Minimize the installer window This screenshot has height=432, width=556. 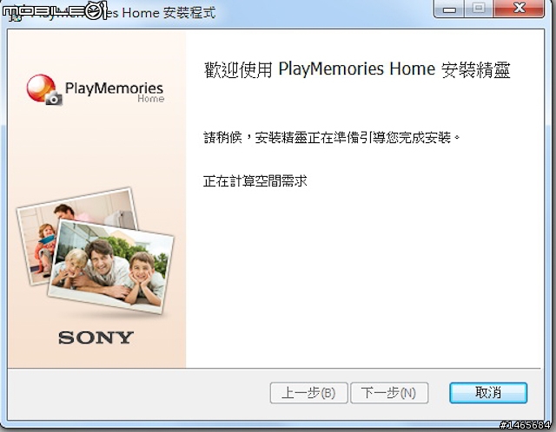point(449,9)
